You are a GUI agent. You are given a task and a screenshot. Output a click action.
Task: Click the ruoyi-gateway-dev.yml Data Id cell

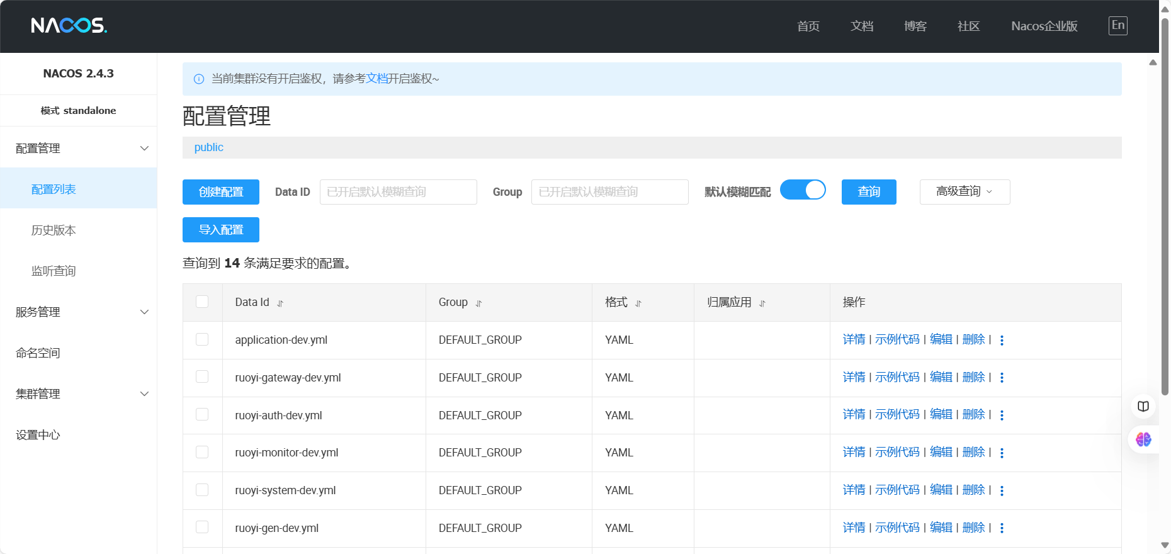click(324, 378)
